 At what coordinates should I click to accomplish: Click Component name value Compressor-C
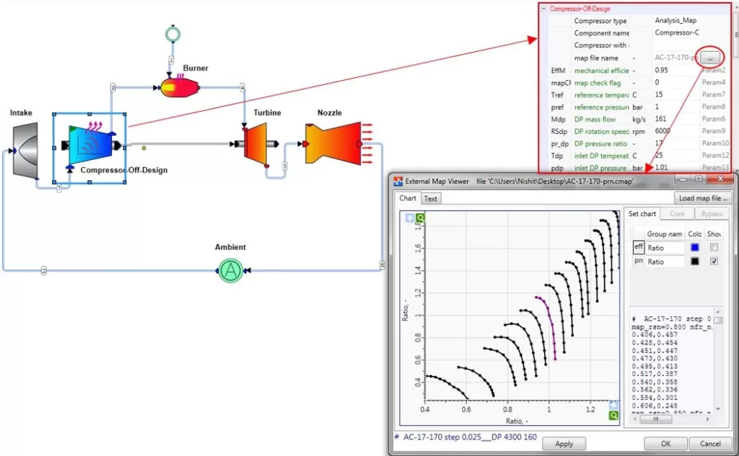click(x=677, y=32)
